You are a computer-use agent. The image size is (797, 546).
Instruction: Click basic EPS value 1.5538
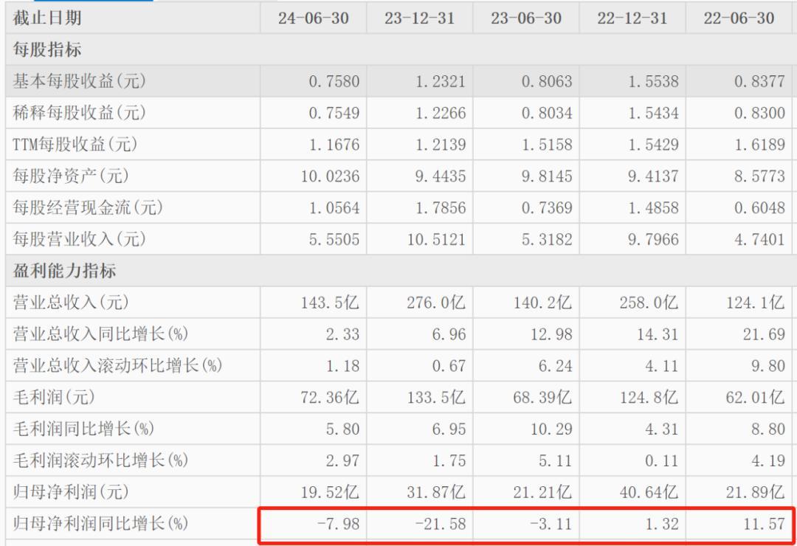pyautogui.click(x=653, y=81)
